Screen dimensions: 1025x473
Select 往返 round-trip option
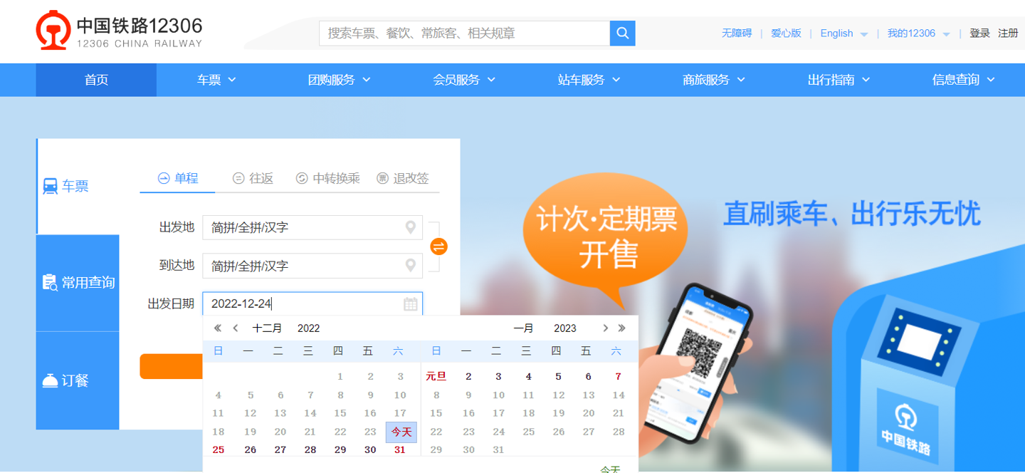click(x=253, y=179)
